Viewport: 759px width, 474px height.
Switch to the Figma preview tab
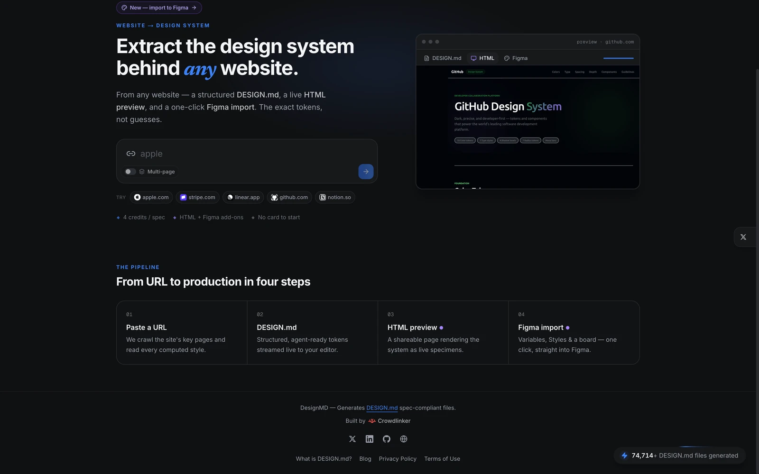coord(516,58)
